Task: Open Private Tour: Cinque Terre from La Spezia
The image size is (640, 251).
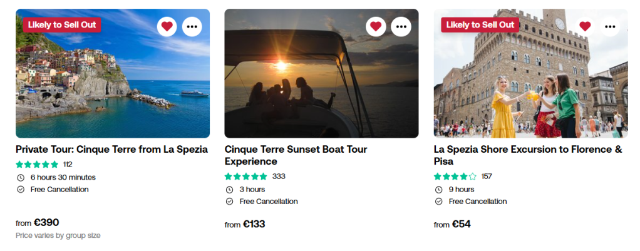Action: coord(111,150)
